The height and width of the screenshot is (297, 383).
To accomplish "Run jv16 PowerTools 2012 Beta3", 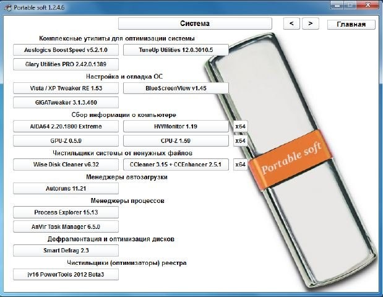I will coord(66,274).
